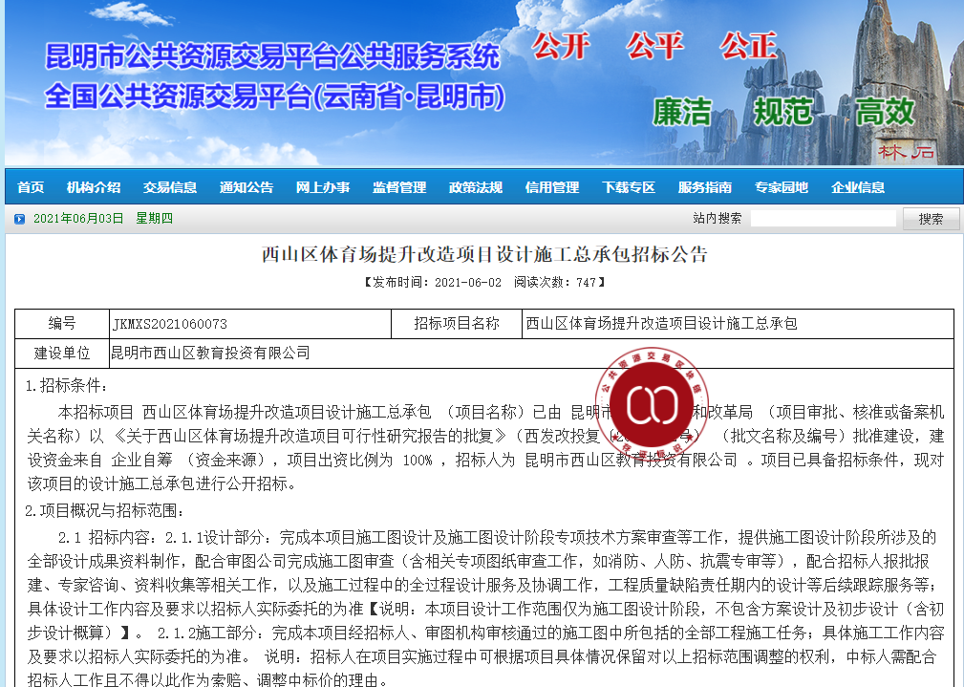This screenshot has height=687, width=964.
Task: Visit the 企业信息 section
Action: coord(858,187)
